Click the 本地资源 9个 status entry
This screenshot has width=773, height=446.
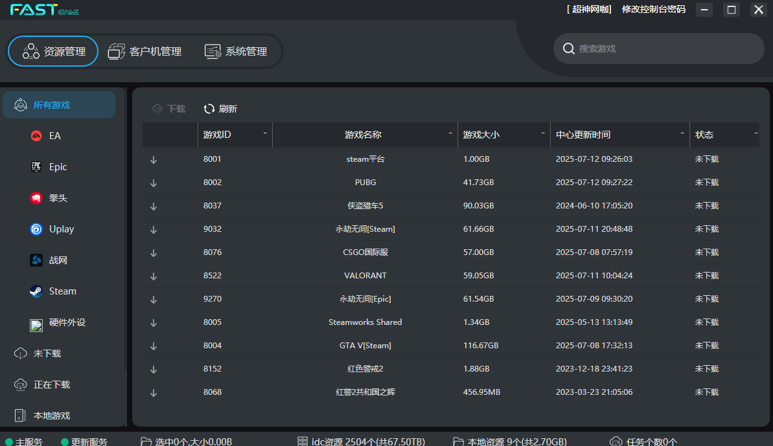(510, 441)
